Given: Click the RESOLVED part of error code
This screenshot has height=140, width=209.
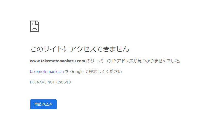Looking at the screenshot, I should 63,82.
